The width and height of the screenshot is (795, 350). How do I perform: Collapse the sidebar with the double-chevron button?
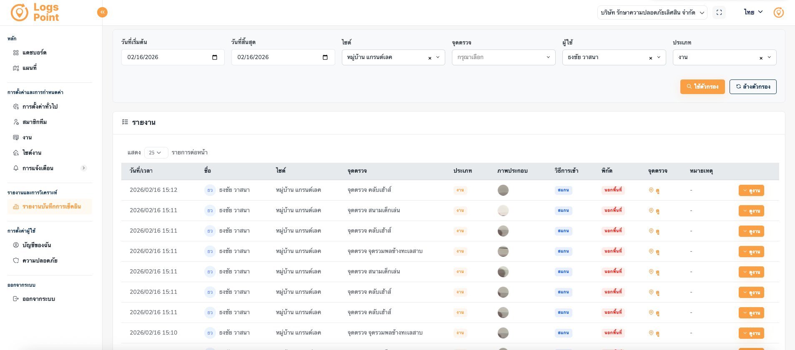coord(102,12)
